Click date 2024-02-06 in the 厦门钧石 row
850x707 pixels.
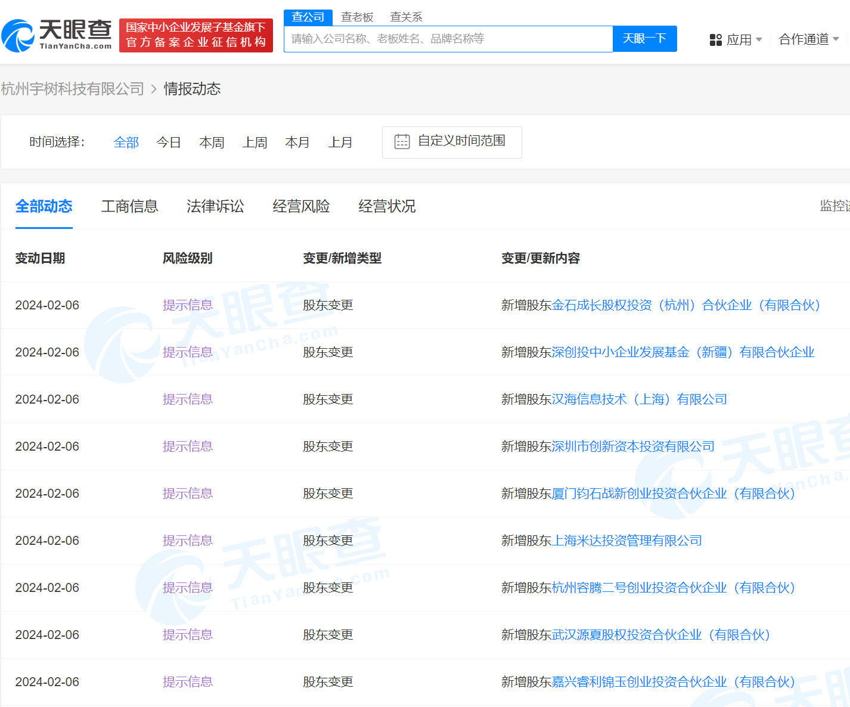pyautogui.click(x=47, y=494)
